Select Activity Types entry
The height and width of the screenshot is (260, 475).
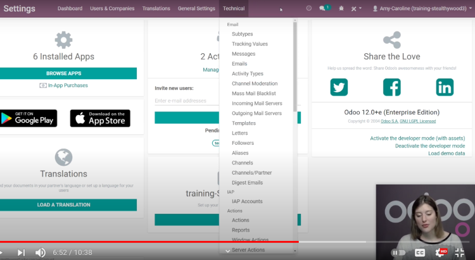pos(248,73)
